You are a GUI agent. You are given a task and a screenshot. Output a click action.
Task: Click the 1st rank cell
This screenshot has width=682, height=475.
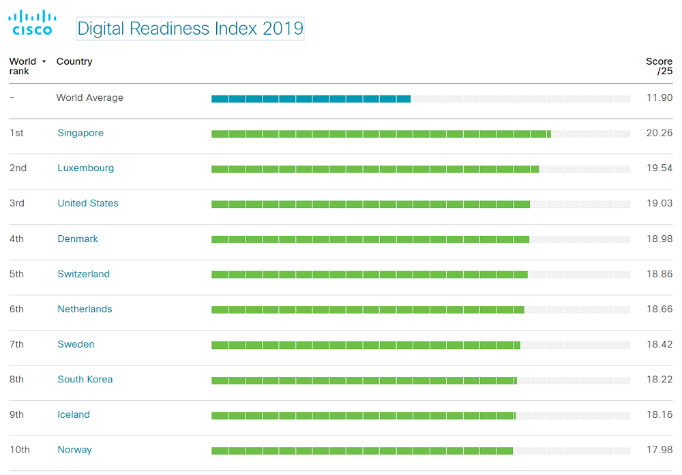pos(16,133)
